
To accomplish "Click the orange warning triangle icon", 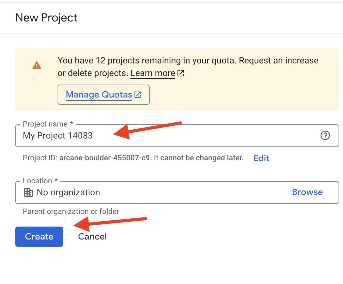I will (x=37, y=65).
